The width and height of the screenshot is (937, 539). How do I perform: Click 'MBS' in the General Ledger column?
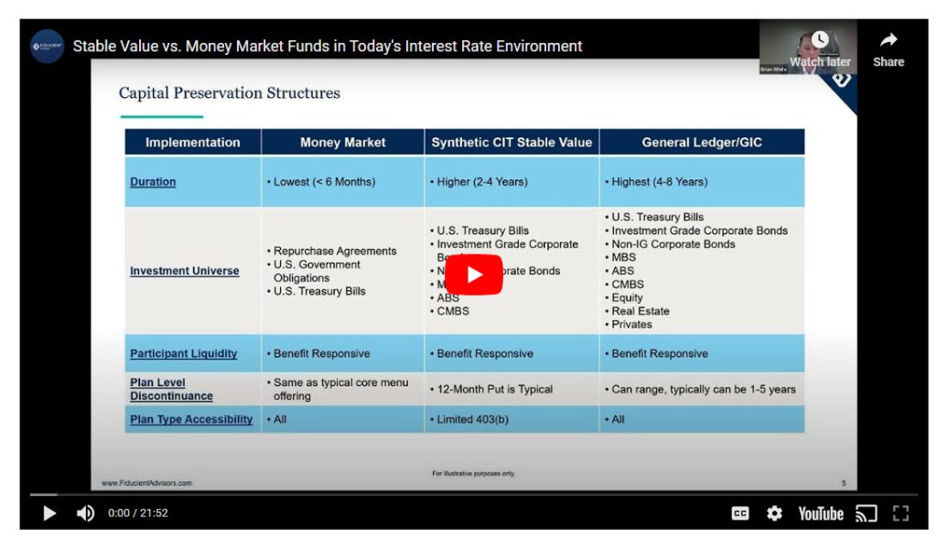tap(624, 257)
